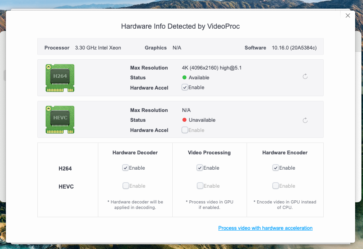Toggle HEVC Hardware Accel Enable checkbox
The height and width of the screenshot is (249, 363).
[185, 130]
